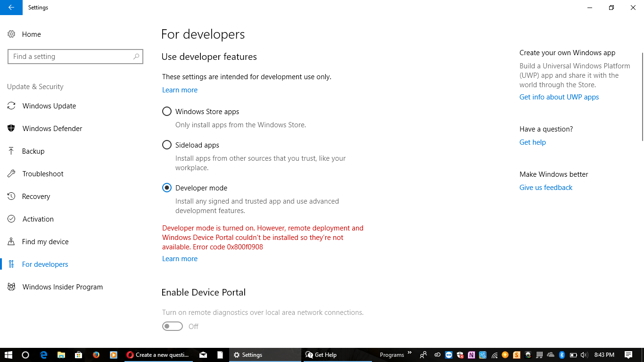Click in the Find a setting search box
This screenshot has width=644, height=362.
[x=75, y=57]
